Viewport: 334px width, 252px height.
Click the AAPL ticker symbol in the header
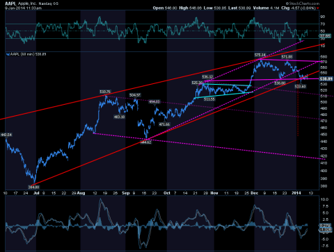point(10,3)
